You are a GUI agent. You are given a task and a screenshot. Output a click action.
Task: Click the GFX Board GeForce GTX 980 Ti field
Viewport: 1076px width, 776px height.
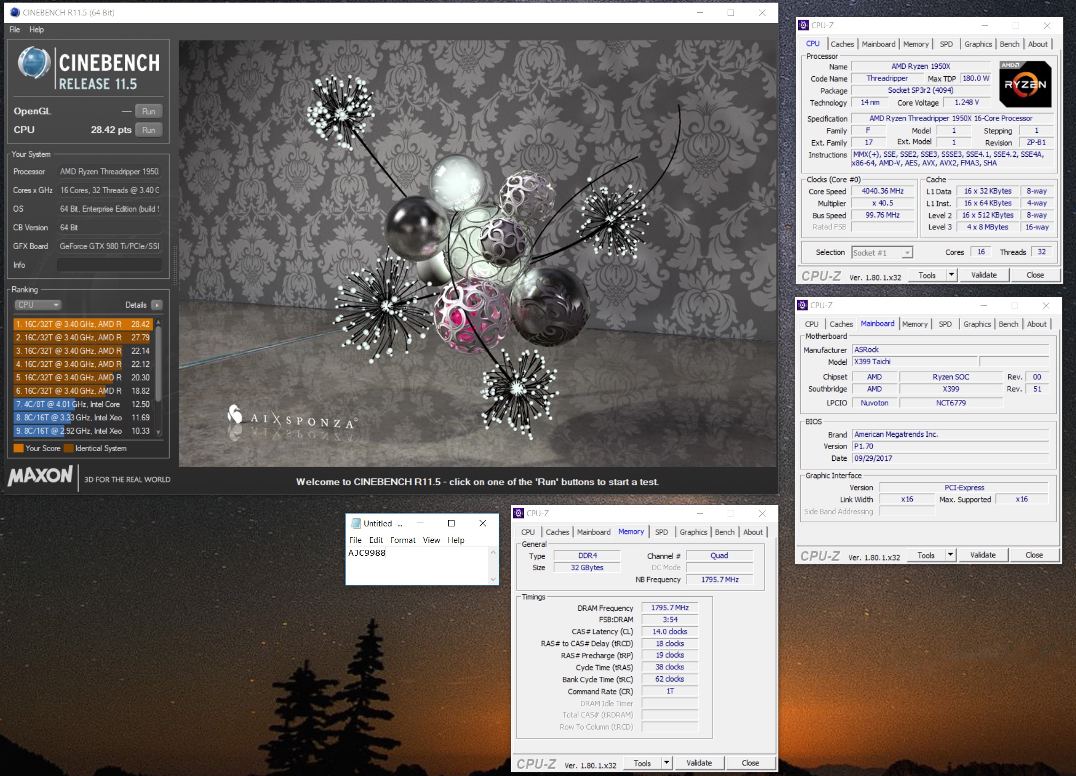pos(109,246)
